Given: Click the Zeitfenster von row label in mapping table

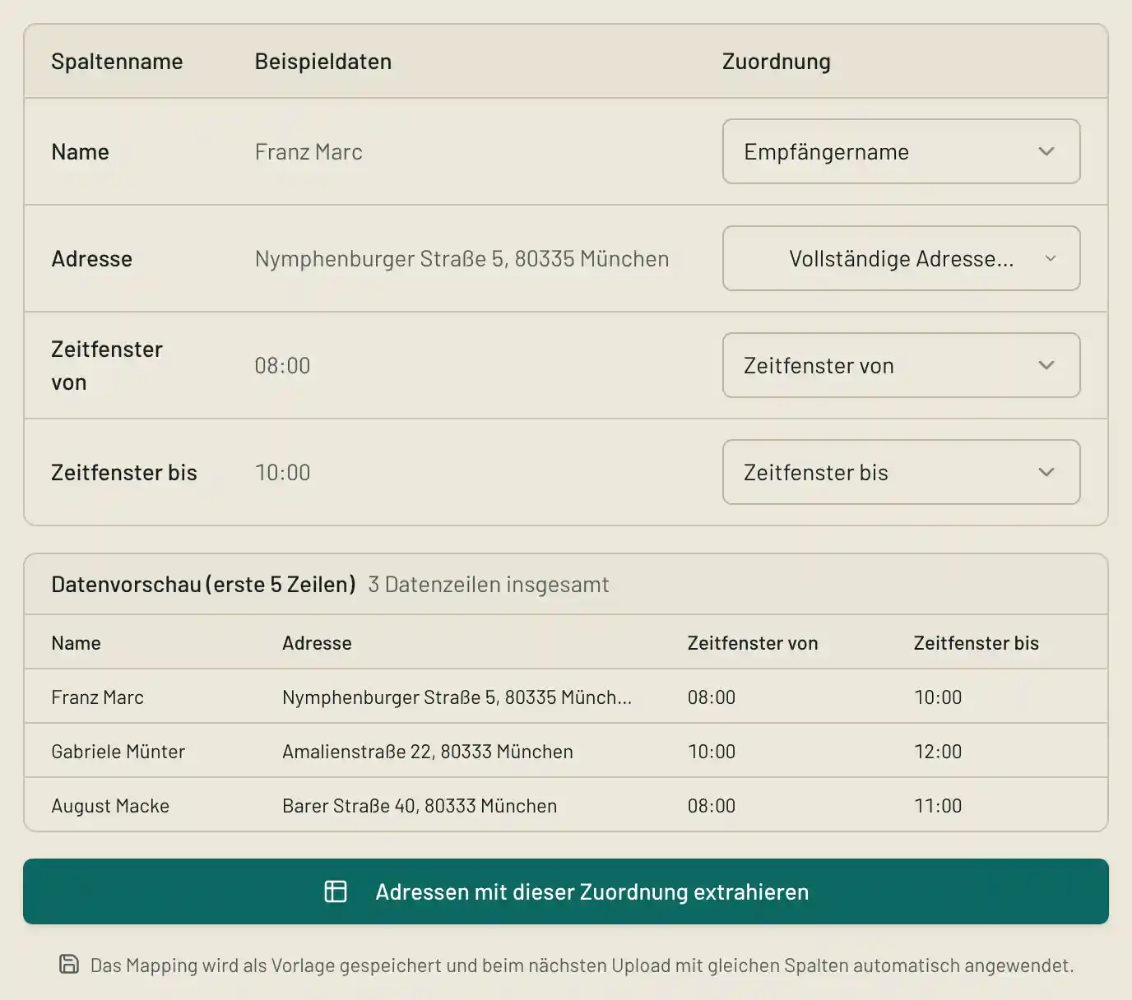Looking at the screenshot, I should 107,366.
